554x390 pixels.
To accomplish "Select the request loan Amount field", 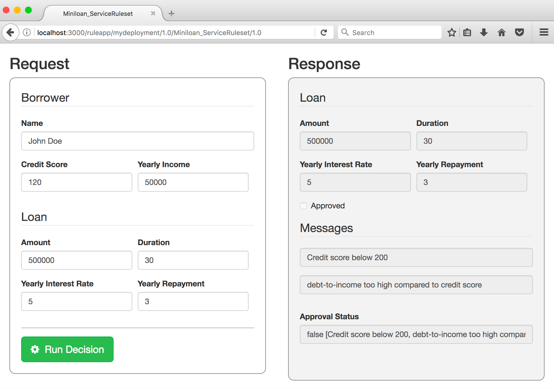I will (x=77, y=260).
